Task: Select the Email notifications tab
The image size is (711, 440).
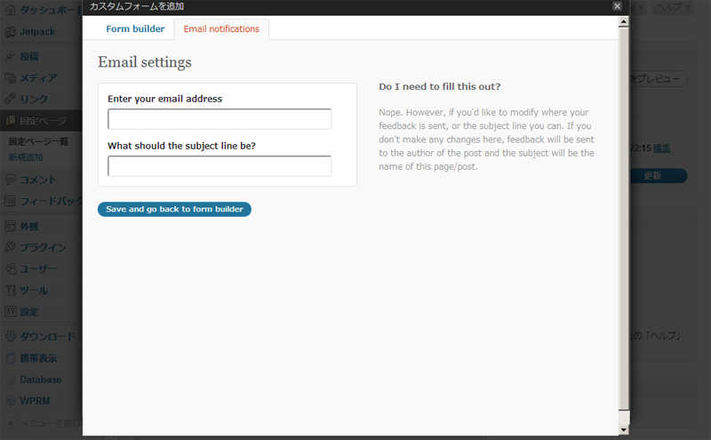Action: point(221,29)
